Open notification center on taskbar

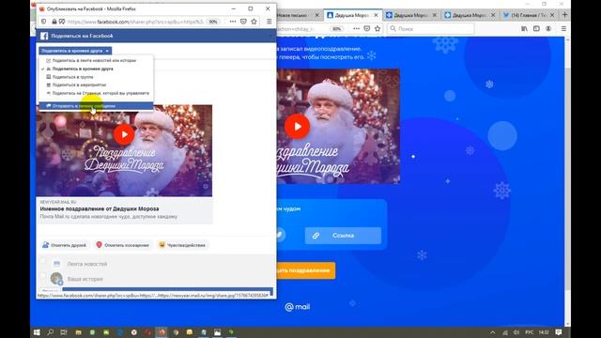click(559, 332)
